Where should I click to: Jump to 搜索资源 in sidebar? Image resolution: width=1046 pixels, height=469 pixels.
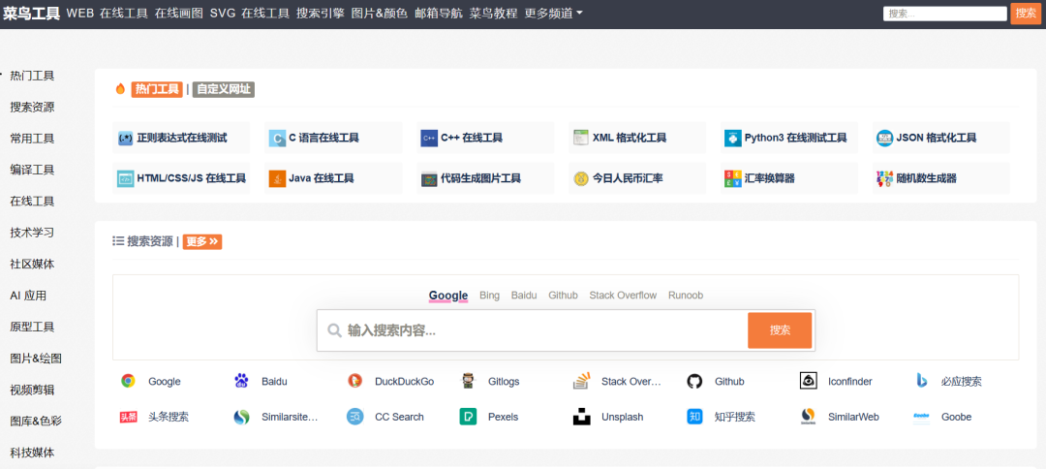(32, 107)
